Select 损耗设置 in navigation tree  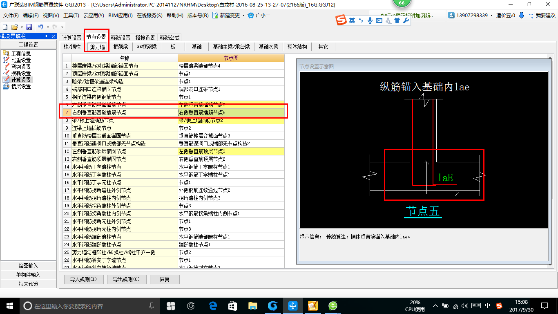point(21,73)
